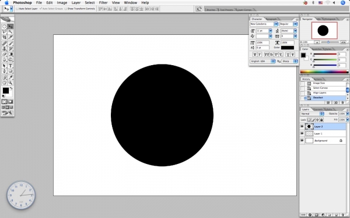This screenshot has width=350, height=218.
Task: Toggle Lock all padlock button
Action: (321, 120)
